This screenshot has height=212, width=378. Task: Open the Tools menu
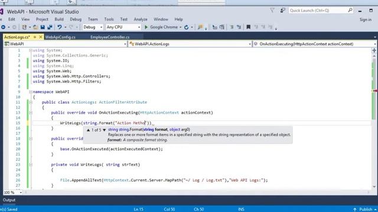pyautogui.click(x=109, y=19)
